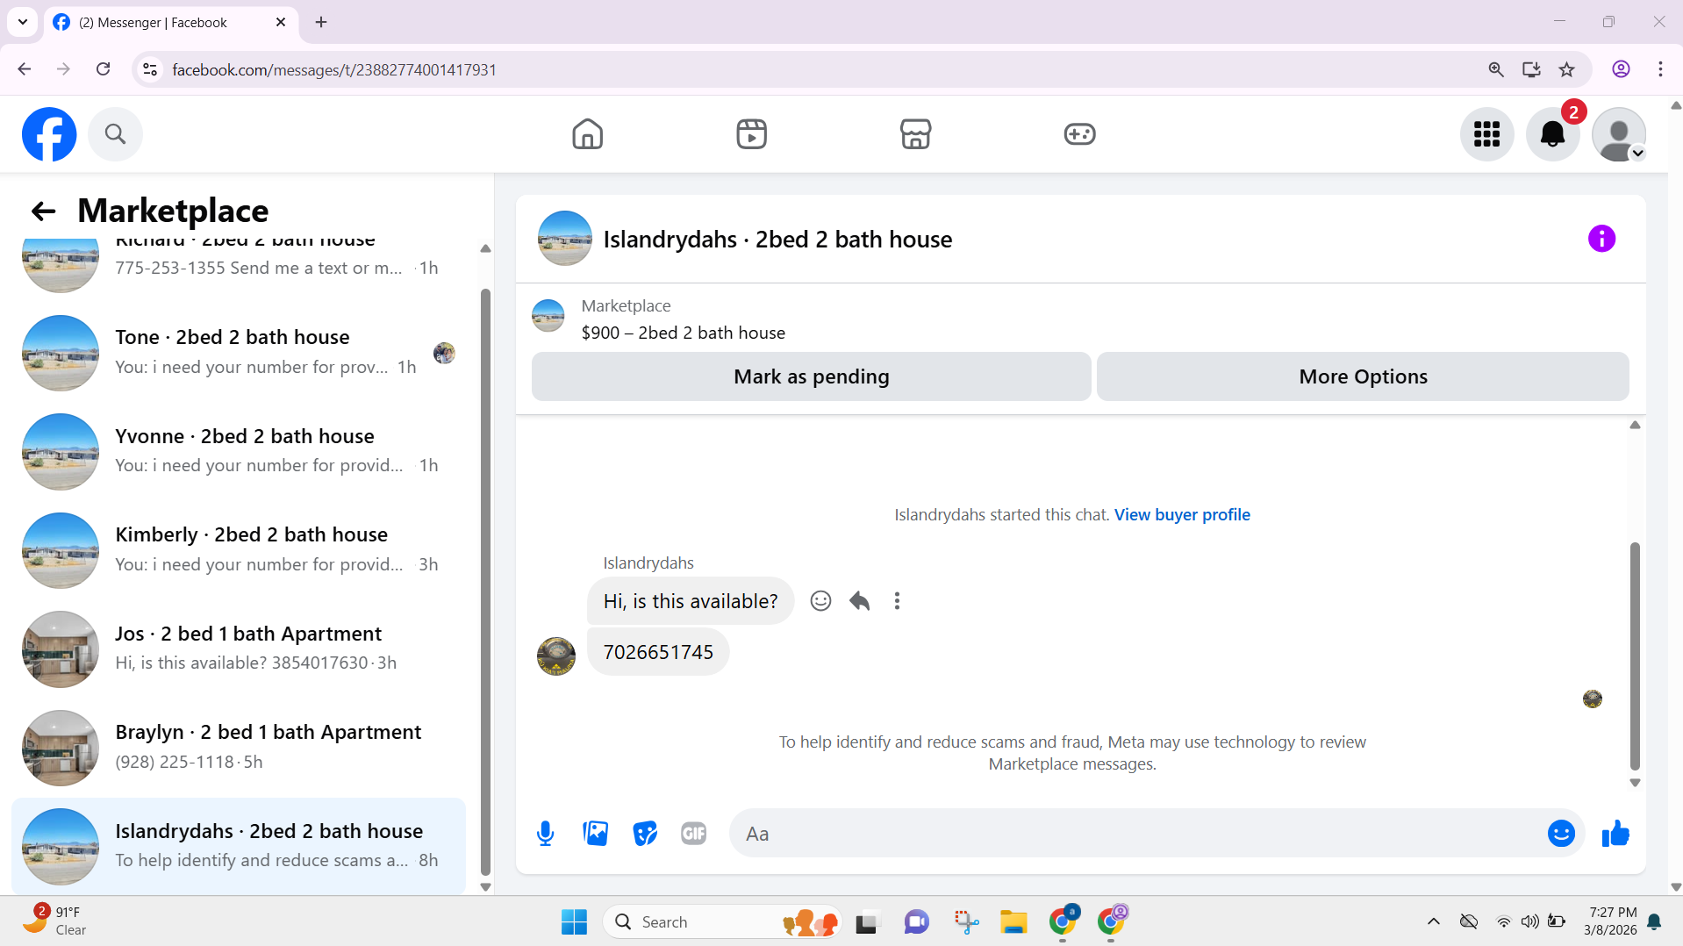The width and height of the screenshot is (1683, 946).
Task: Open the Kimberly 2bed 2 bath house chat
Action: [239, 550]
